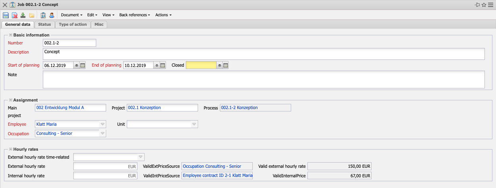
Task: Click the yellow folder toolbar icon
Action: tap(32, 15)
